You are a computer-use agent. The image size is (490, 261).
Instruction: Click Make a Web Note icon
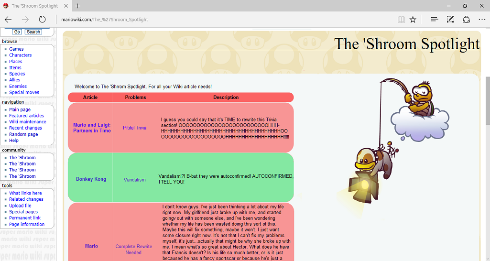click(x=450, y=20)
